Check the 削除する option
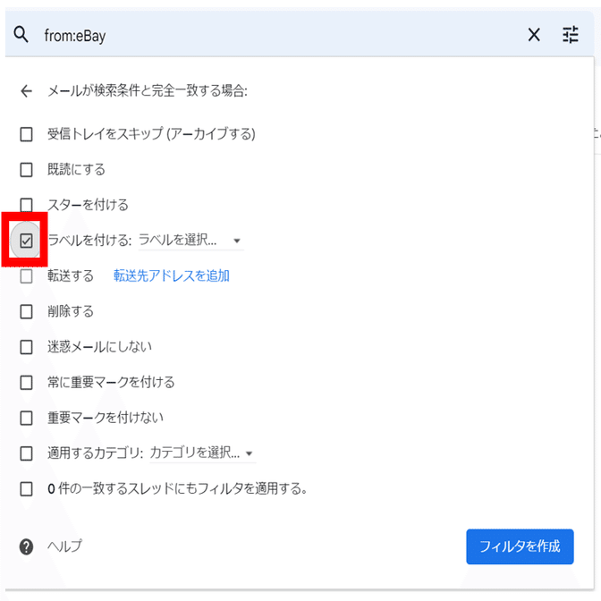 26,311
